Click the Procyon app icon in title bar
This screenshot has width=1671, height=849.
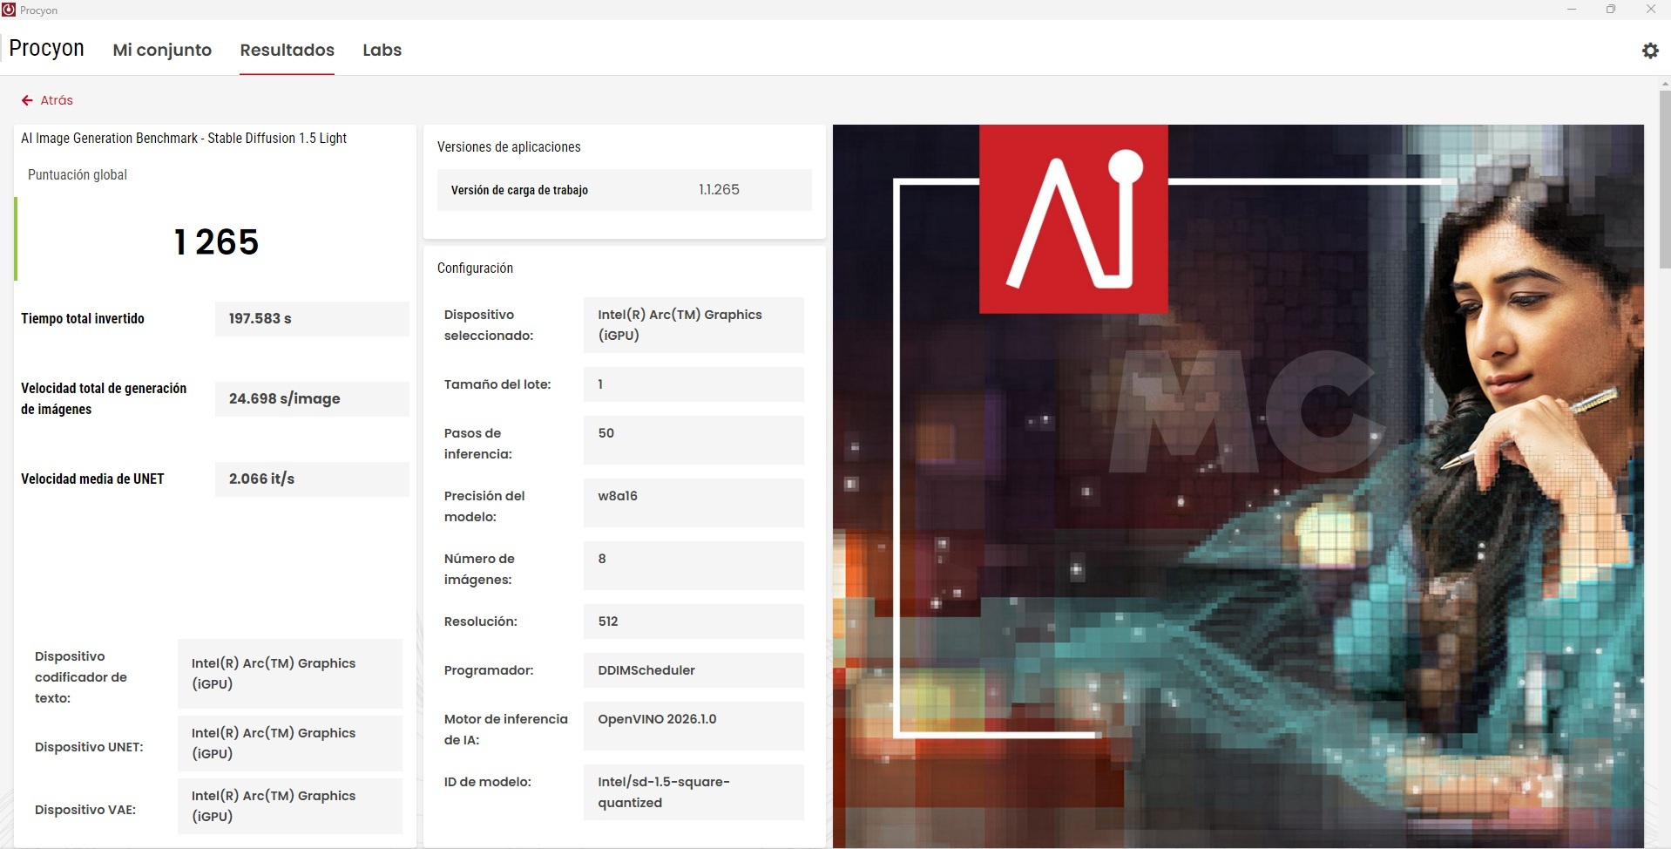tap(9, 10)
